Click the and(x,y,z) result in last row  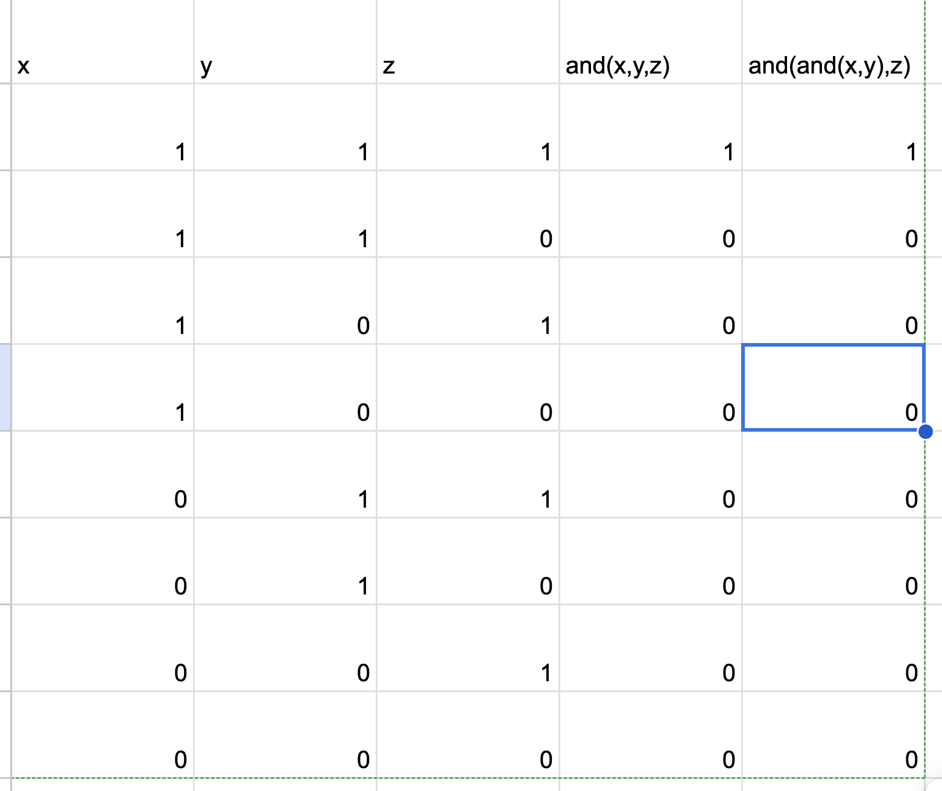tap(651, 735)
